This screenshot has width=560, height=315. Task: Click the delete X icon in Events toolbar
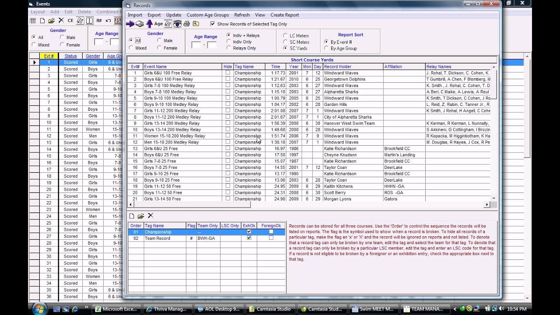point(61,21)
